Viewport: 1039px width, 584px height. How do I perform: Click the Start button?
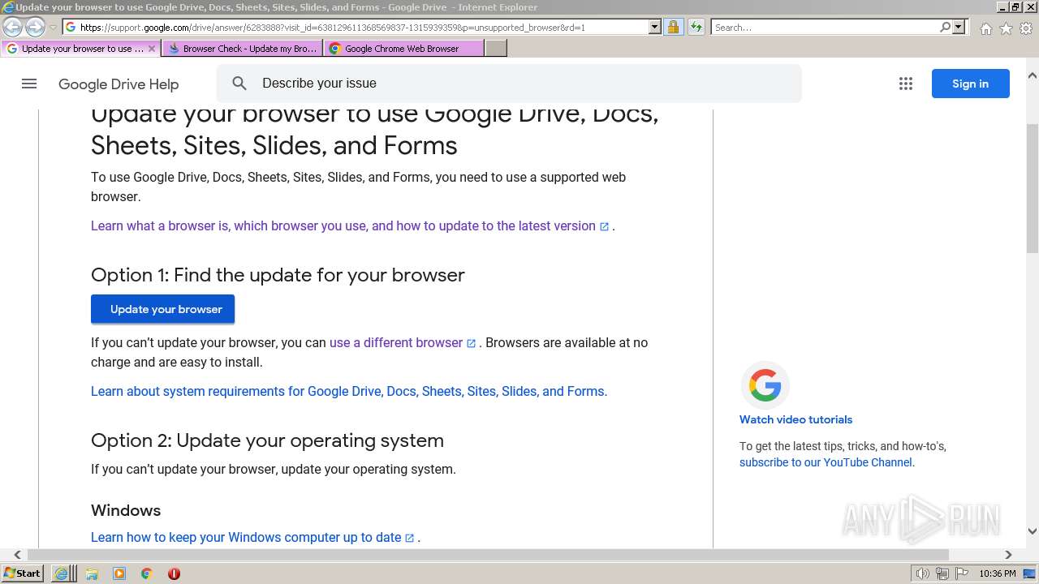click(23, 573)
